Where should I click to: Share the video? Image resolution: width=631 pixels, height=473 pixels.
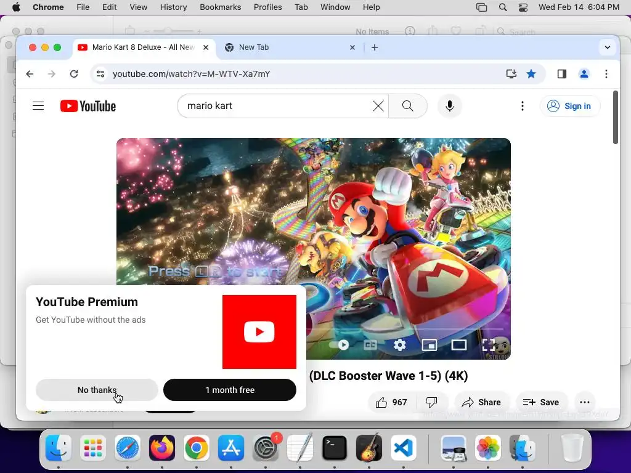pos(481,402)
